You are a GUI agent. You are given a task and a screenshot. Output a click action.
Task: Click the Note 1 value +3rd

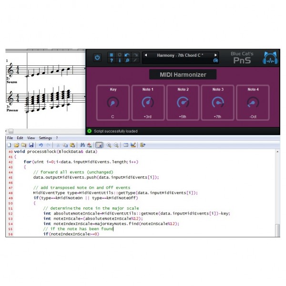148,117
